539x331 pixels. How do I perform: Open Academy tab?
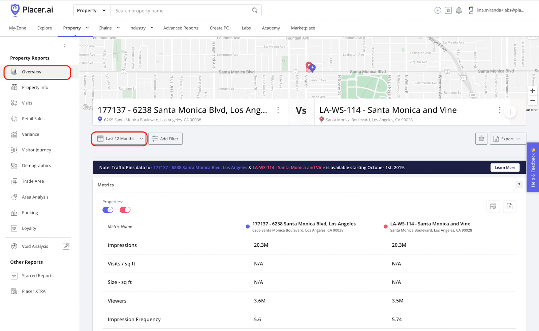[271, 28]
